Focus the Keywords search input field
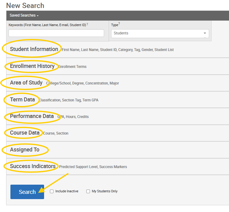 tap(56, 33)
